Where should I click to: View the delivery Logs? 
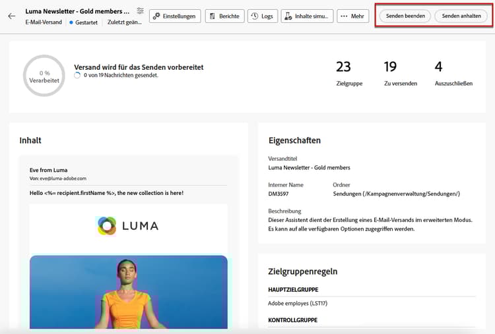click(263, 16)
